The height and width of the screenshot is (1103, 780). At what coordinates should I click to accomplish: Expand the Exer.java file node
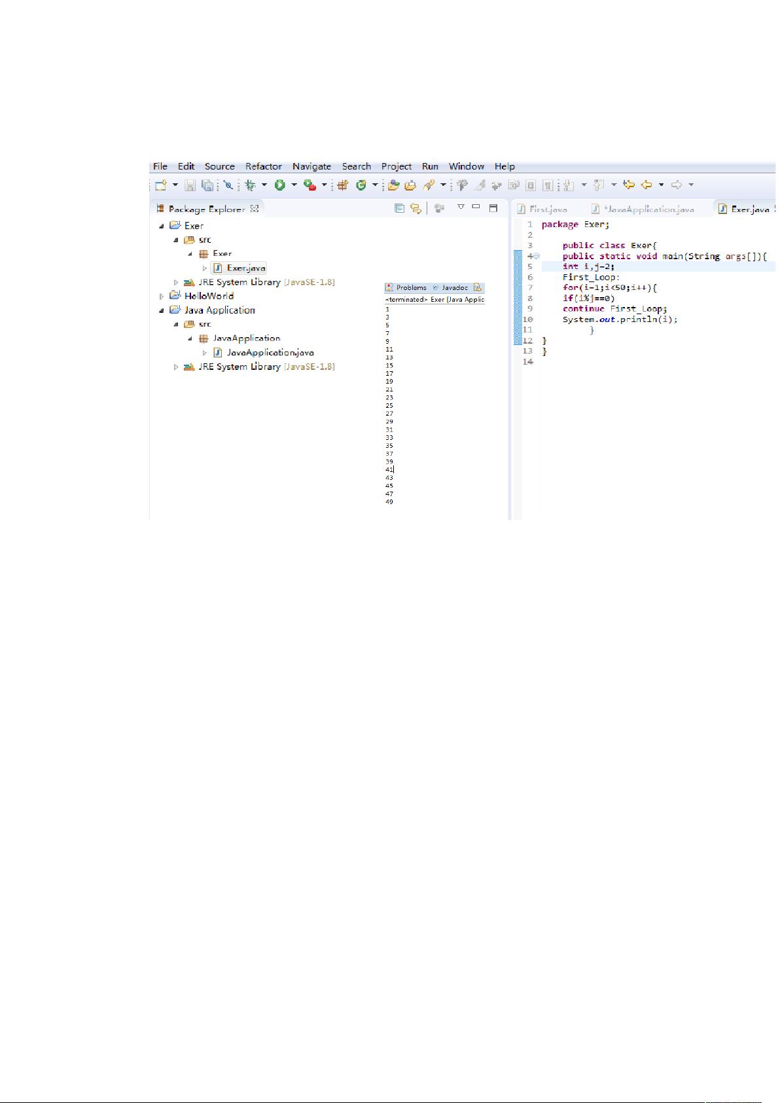205,268
